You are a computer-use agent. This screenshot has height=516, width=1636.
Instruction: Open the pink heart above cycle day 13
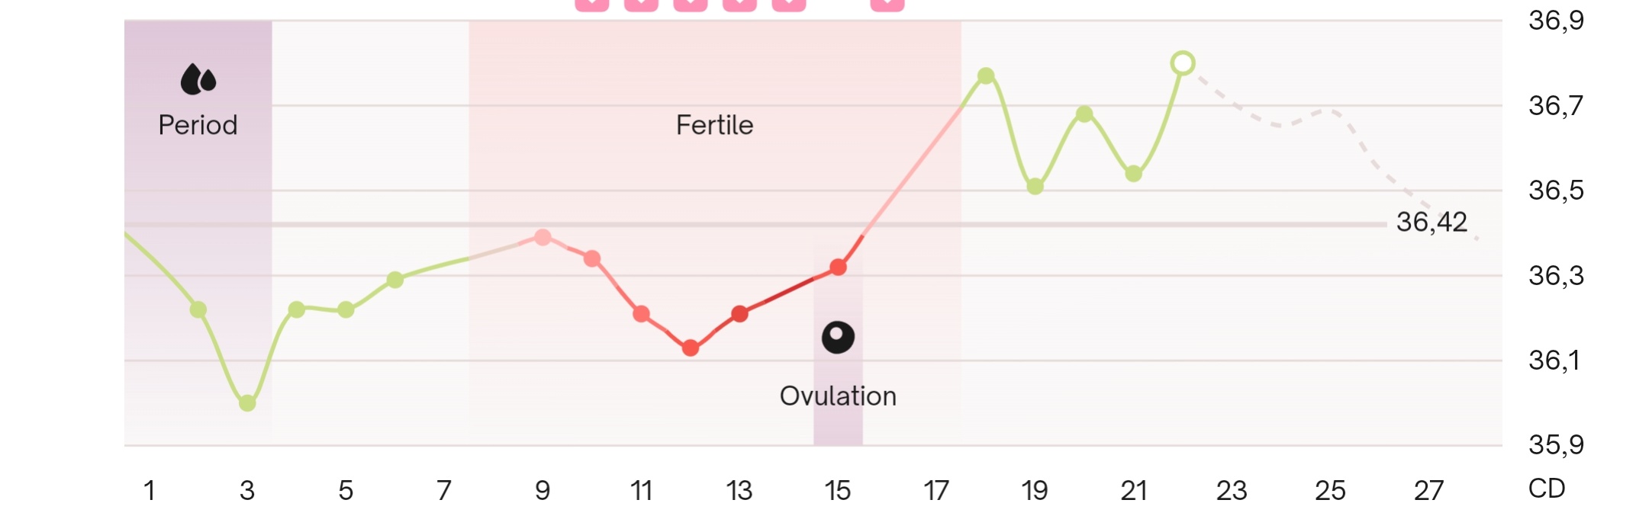(739, 5)
